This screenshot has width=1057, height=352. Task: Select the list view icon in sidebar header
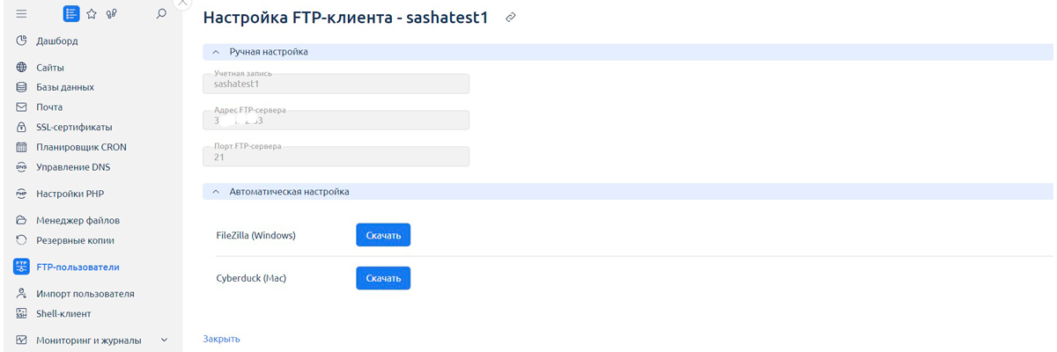tap(71, 14)
